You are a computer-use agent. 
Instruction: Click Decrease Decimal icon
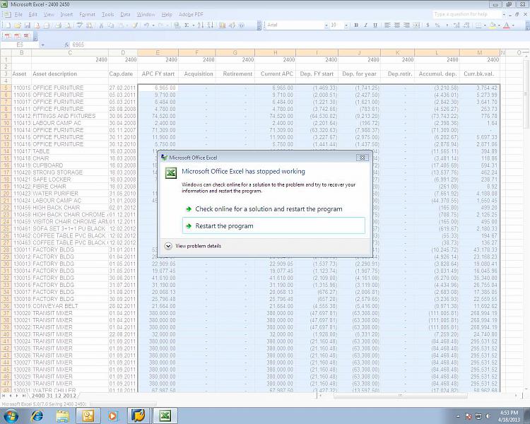click(466, 25)
